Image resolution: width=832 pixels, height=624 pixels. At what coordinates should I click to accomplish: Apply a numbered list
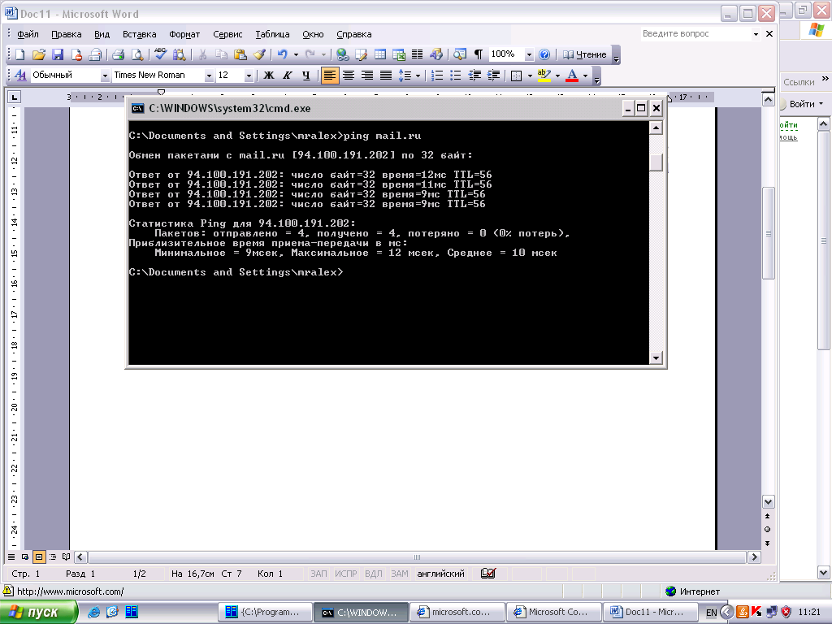(436, 76)
